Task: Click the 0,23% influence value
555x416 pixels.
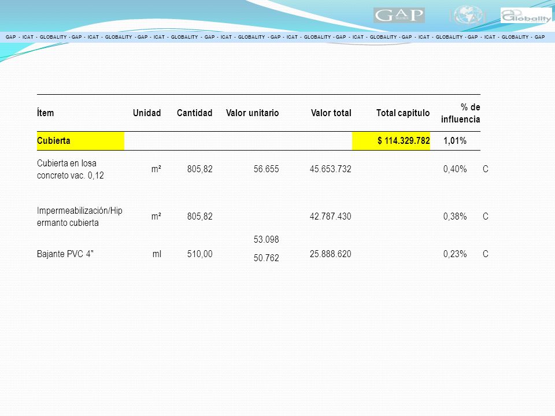Action: (x=455, y=254)
